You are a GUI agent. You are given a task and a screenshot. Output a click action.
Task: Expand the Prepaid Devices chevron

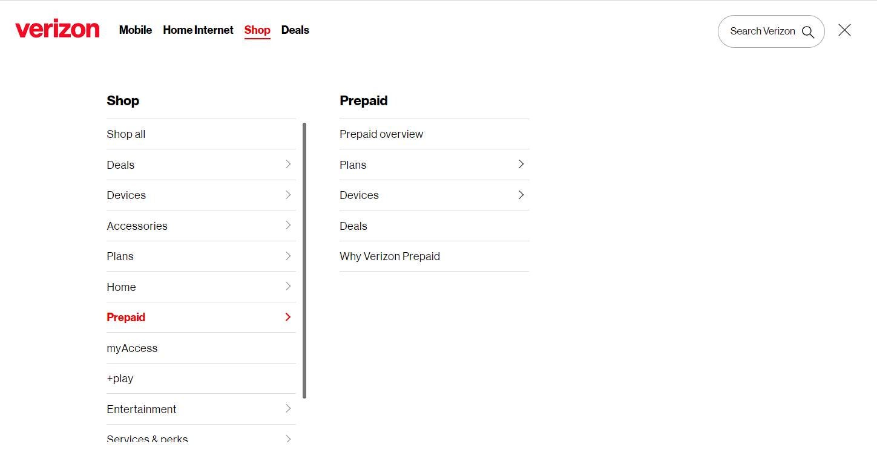point(521,195)
